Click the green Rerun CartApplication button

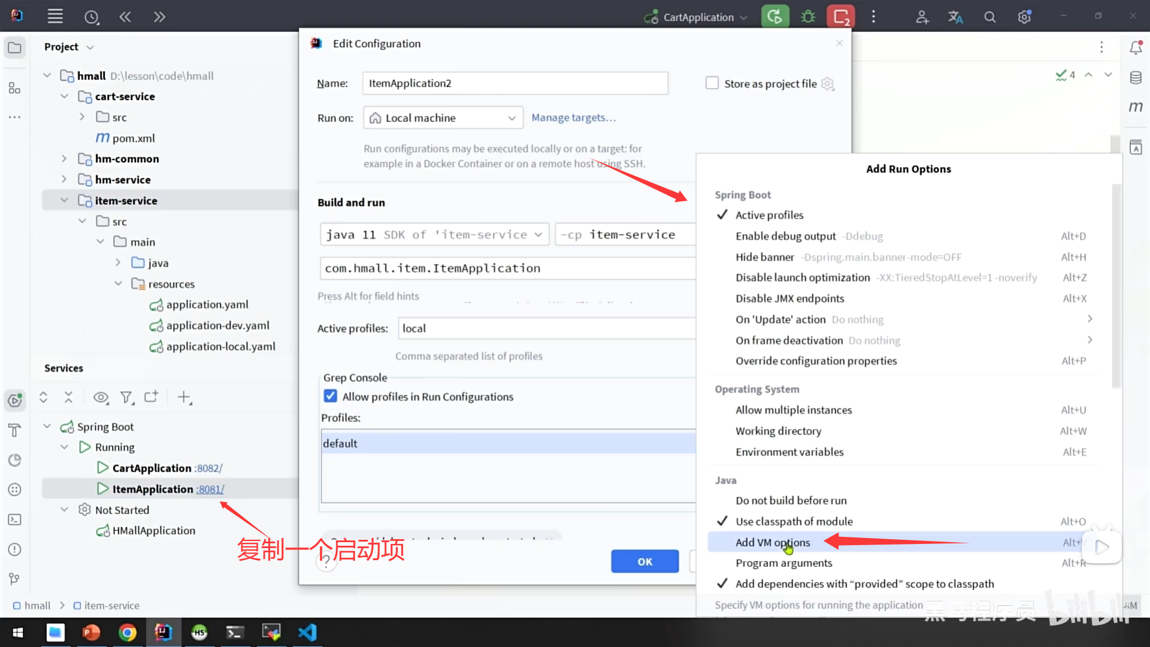(774, 17)
